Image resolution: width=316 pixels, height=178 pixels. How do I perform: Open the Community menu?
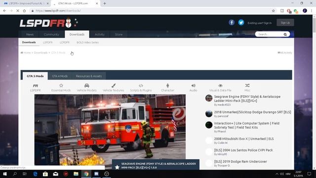(x=51, y=34)
